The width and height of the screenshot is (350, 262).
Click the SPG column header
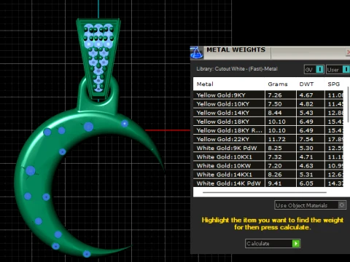point(333,84)
